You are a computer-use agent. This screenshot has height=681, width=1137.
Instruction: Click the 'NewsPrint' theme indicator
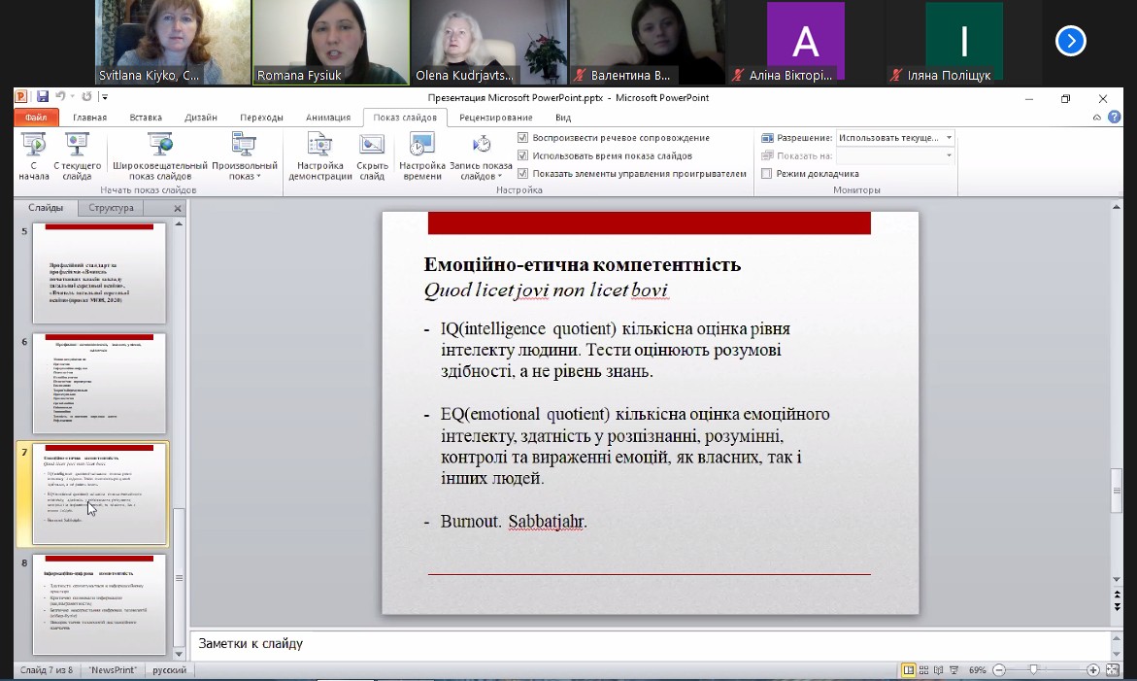click(x=113, y=670)
